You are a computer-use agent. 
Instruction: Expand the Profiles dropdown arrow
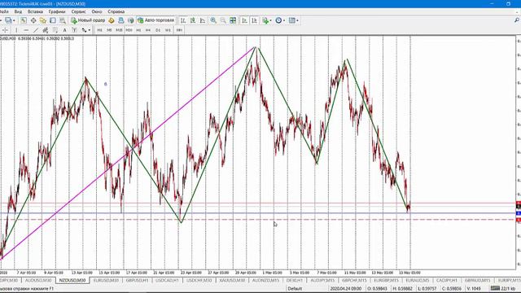pos(14,20)
